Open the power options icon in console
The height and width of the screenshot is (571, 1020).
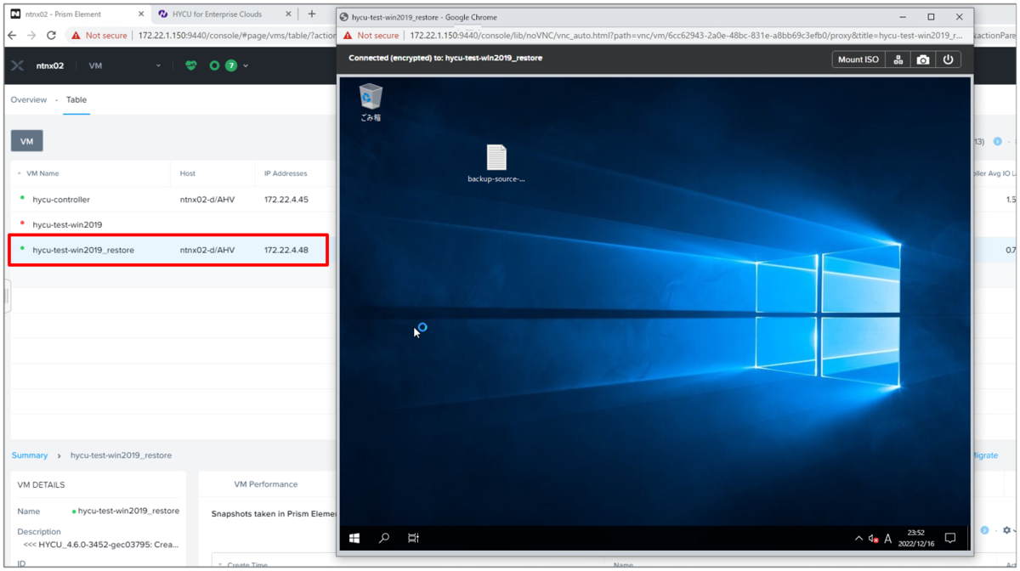click(x=948, y=59)
